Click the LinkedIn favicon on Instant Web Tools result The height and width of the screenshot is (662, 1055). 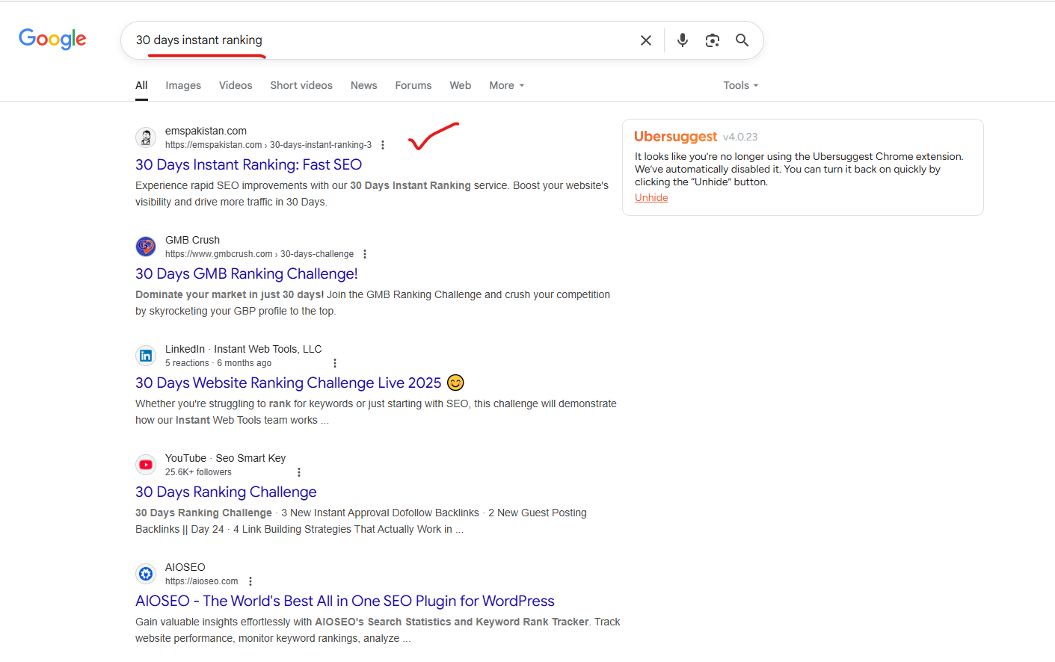pyautogui.click(x=146, y=356)
